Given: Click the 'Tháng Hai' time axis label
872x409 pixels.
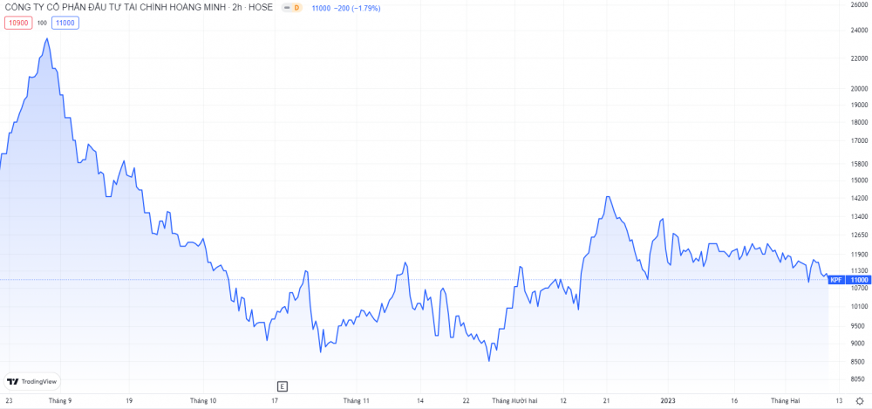Looking at the screenshot, I should pyautogui.click(x=786, y=400).
